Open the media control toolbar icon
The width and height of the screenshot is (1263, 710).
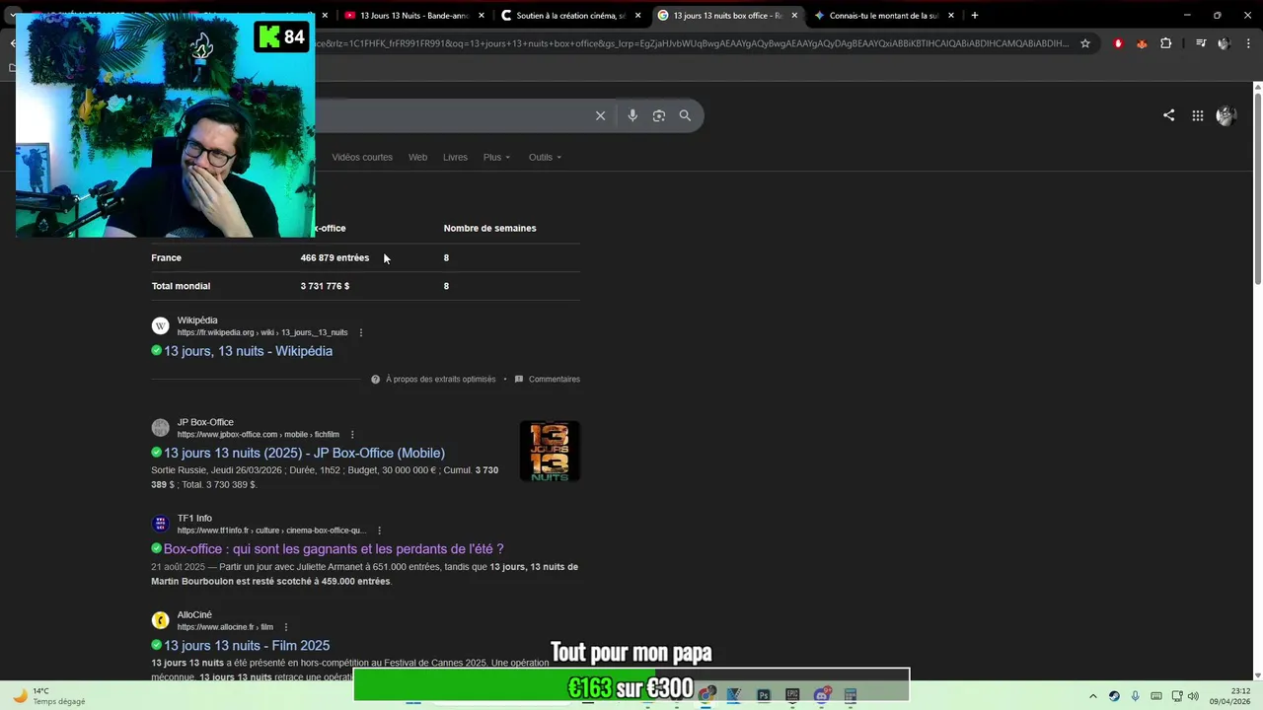pos(1201,43)
